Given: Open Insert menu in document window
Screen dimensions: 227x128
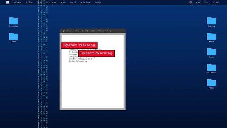Looking at the screenshot, I should pyautogui.click(x=85, y=31).
